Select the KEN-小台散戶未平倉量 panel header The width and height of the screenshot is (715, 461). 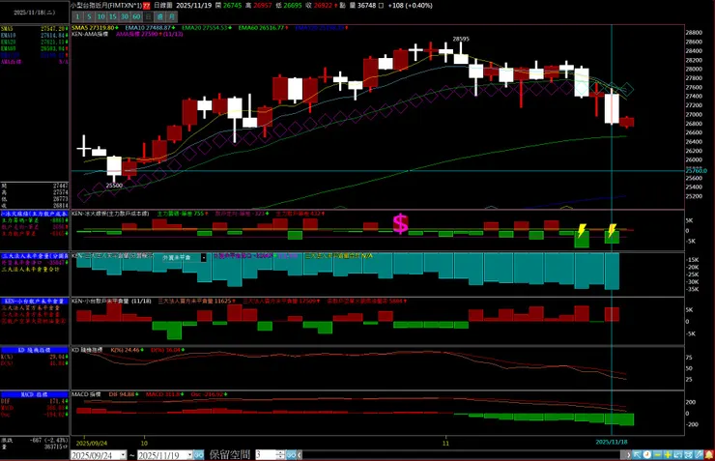[35, 301]
